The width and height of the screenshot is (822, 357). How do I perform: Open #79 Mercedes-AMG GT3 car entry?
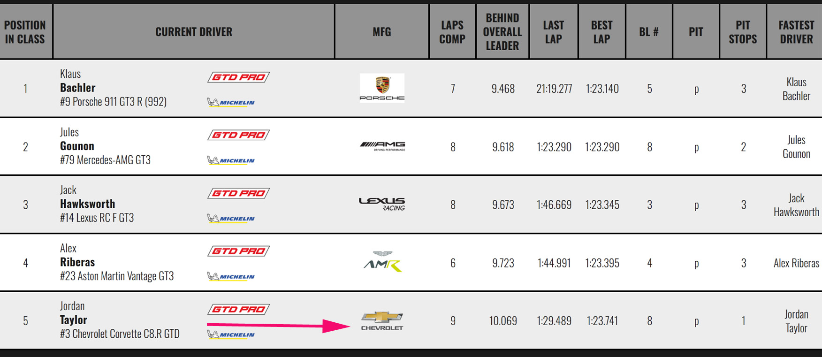105,160
